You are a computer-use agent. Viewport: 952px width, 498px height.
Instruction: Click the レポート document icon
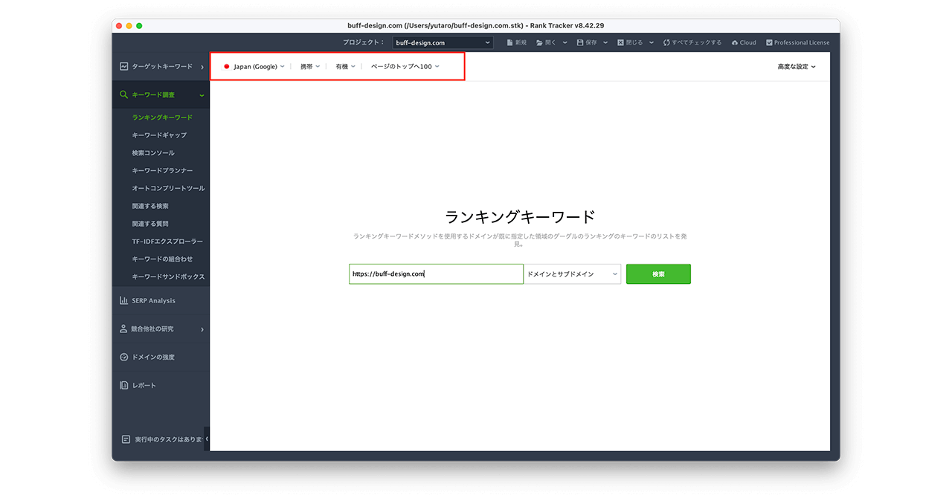pos(124,385)
